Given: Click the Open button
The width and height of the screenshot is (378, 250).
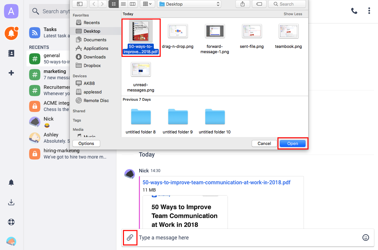Looking at the screenshot, I should [x=292, y=143].
